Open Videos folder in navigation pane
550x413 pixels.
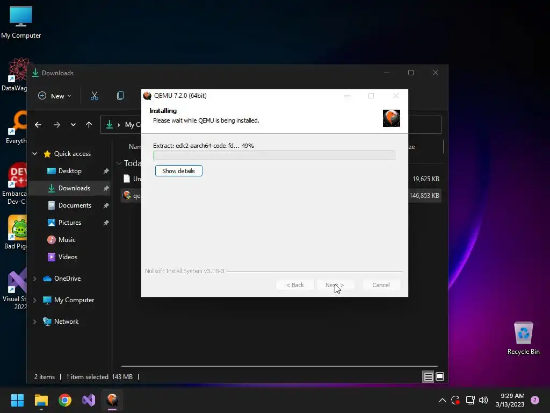pos(68,257)
